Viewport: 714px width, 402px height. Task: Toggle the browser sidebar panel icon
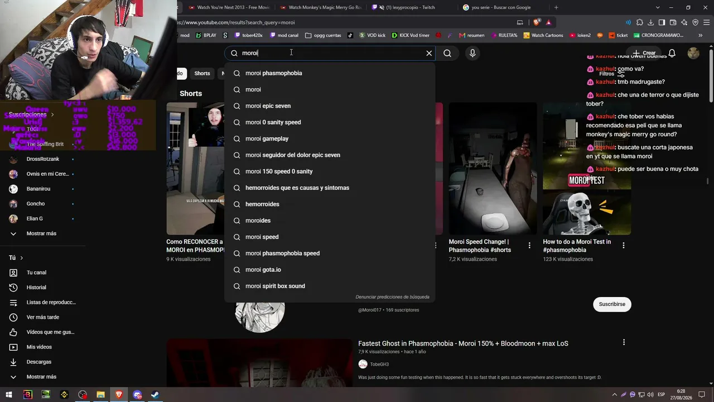662,22
